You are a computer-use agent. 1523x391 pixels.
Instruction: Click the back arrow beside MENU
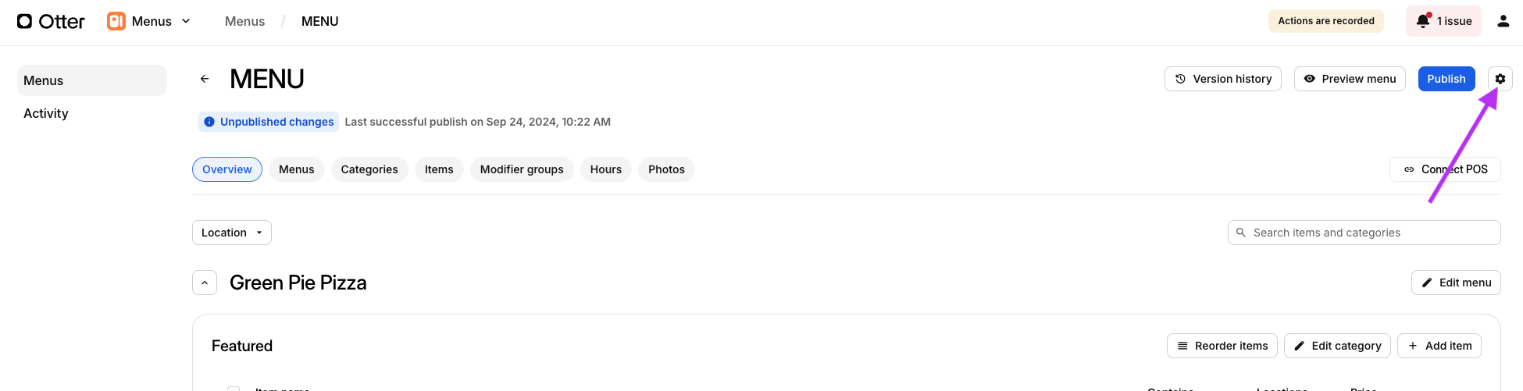[205, 79]
